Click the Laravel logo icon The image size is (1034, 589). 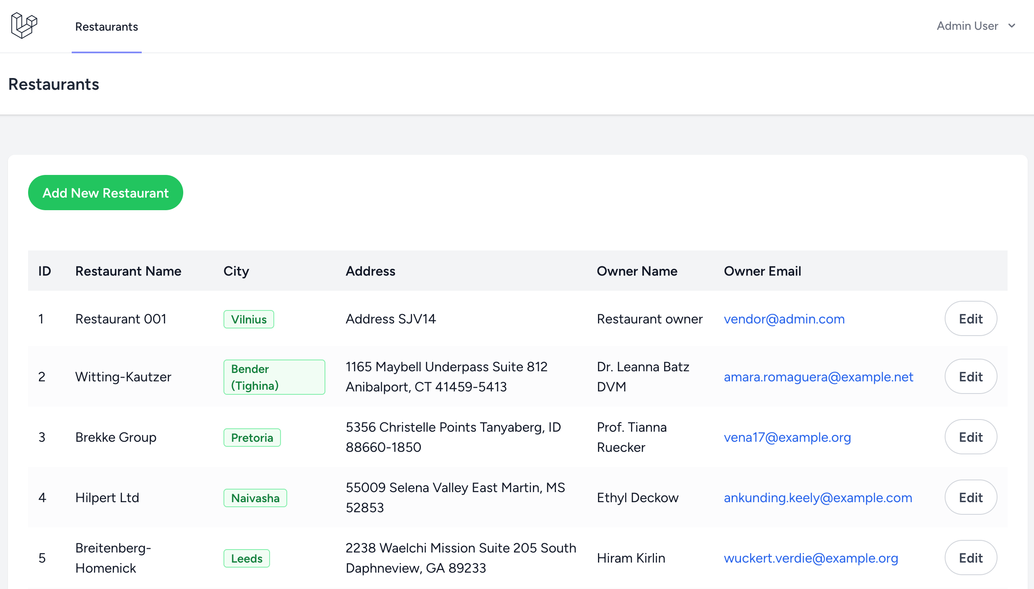[24, 26]
